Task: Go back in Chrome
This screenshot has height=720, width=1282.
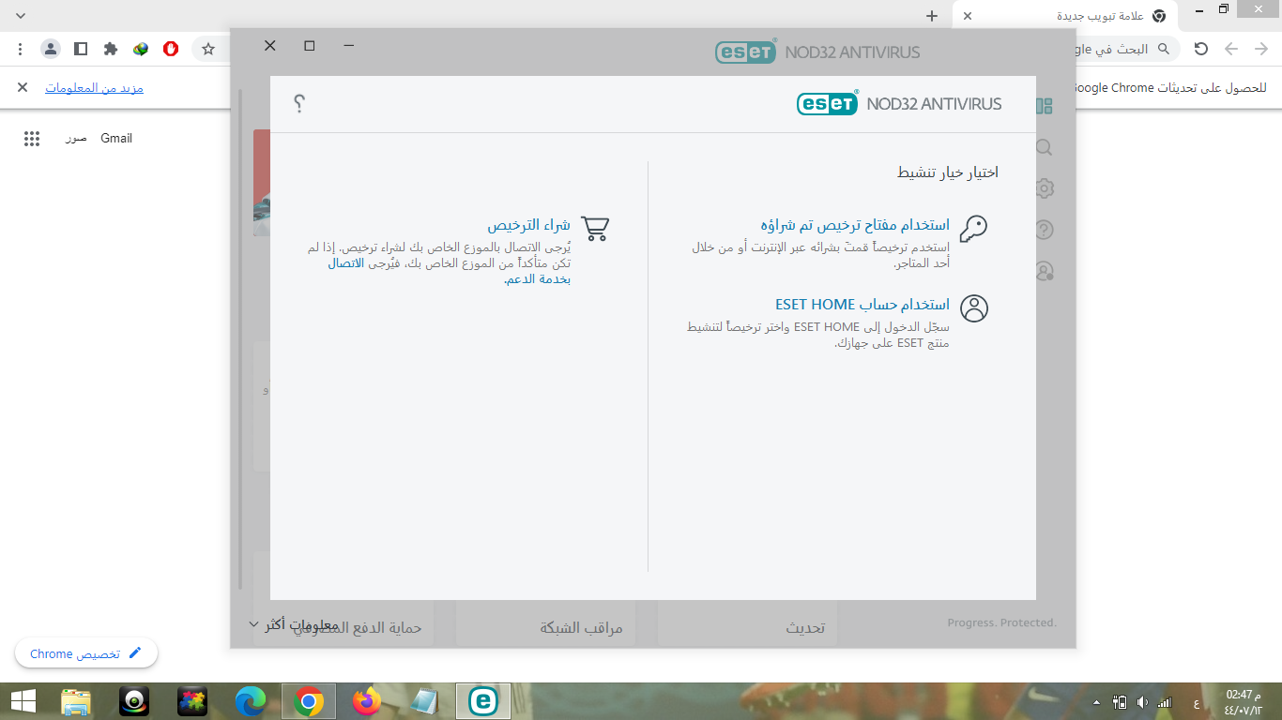Action: tap(1261, 49)
